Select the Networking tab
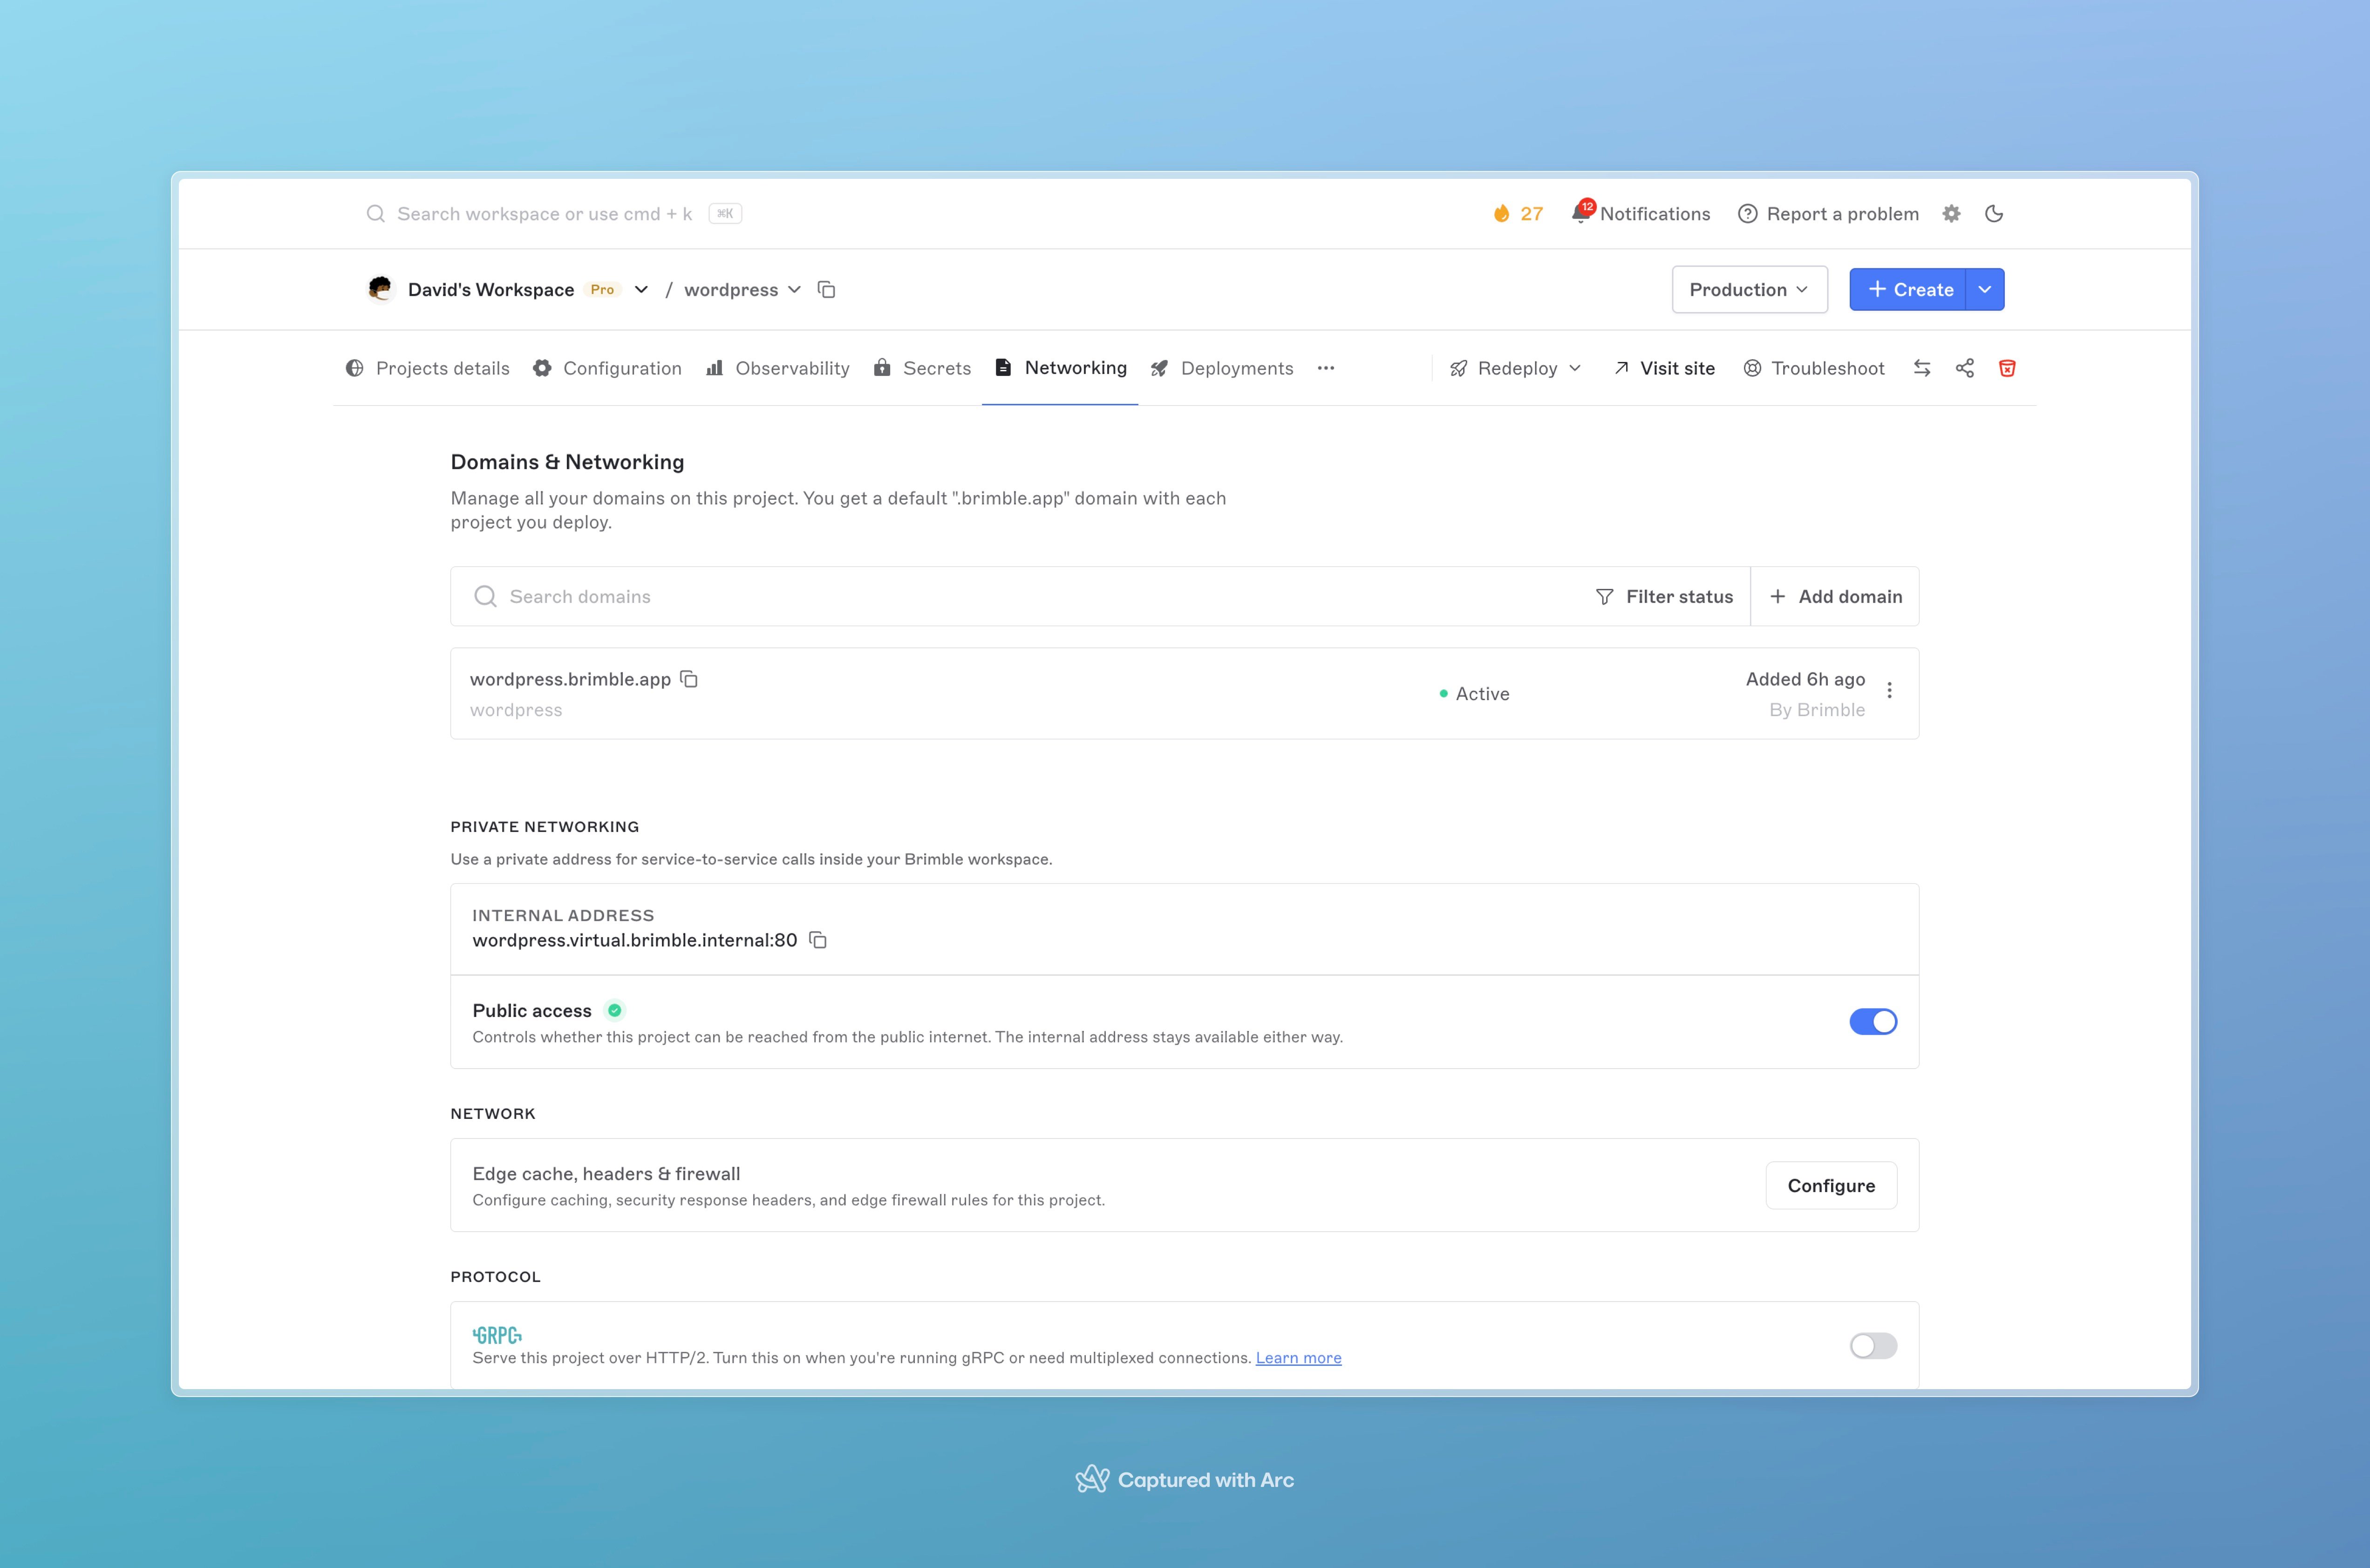Viewport: 2370px width, 1568px height. click(x=1060, y=368)
